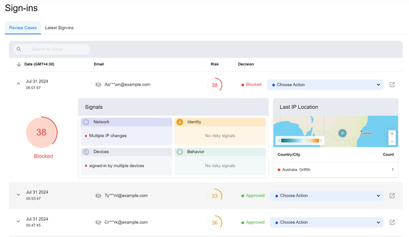Click the Last IP Location panel title
409x237 pixels.
click(x=299, y=107)
